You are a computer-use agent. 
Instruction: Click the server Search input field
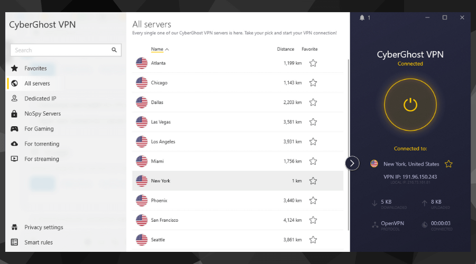pos(66,50)
